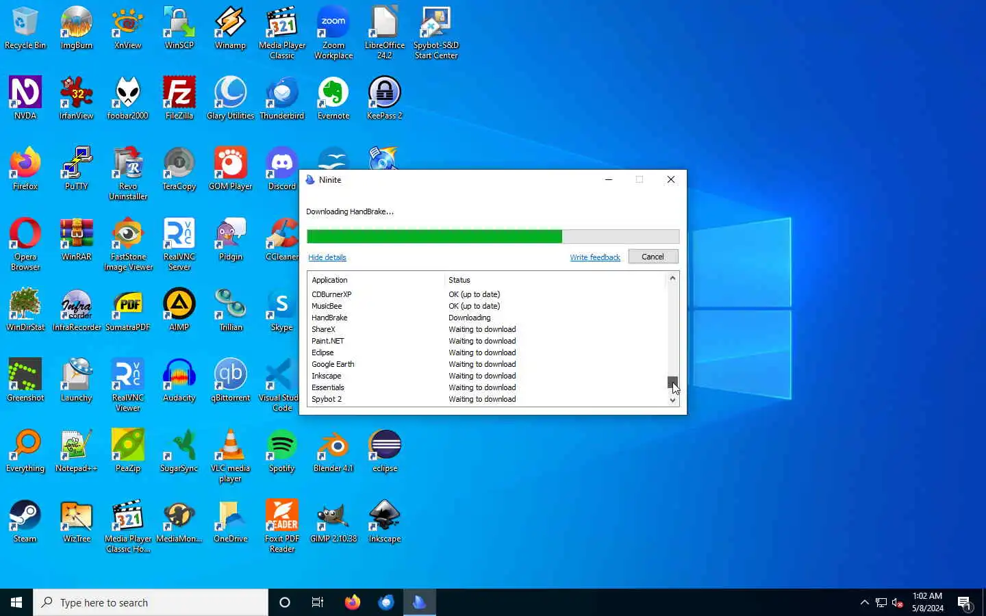Click the SumatraPDF desktop icon

[x=128, y=309]
